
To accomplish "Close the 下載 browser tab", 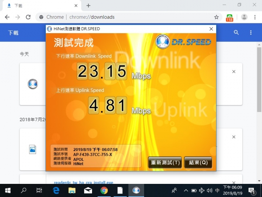I will pos(76,6).
